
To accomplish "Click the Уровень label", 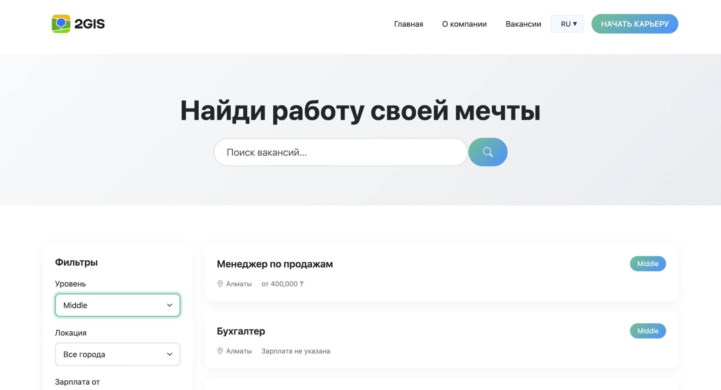I will (70, 284).
